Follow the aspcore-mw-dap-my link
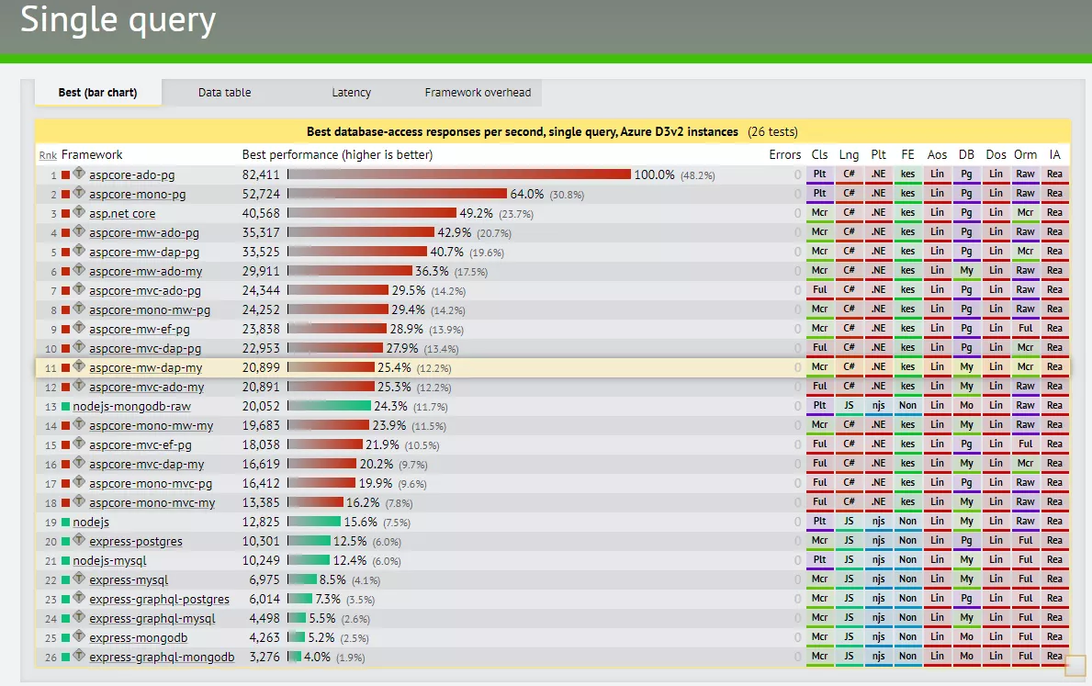The image size is (1092, 686). [145, 367]
